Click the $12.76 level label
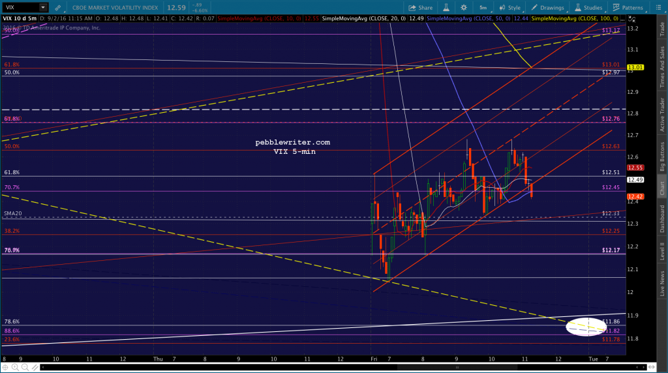 coord(611,119)
